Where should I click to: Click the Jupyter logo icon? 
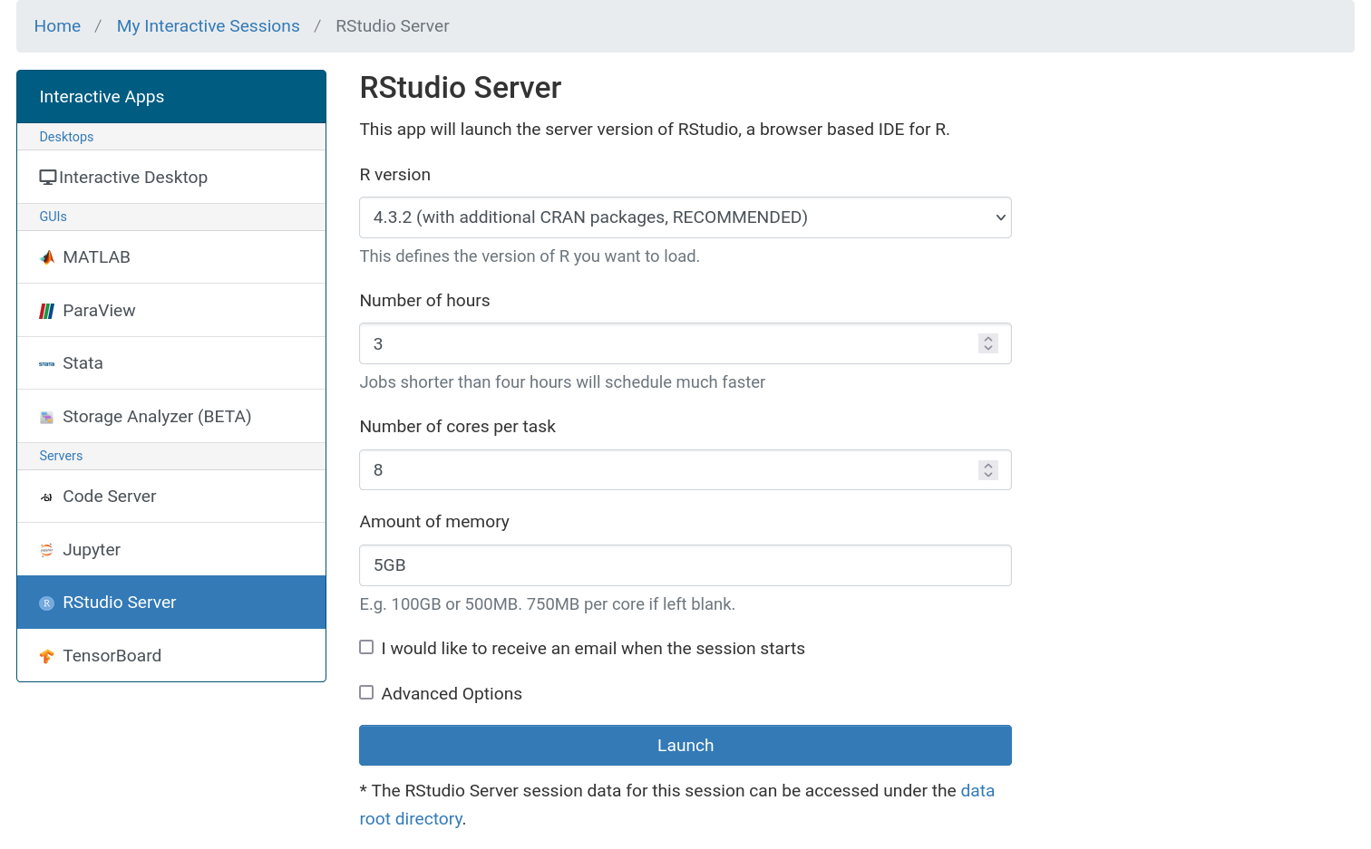[47, 550]
